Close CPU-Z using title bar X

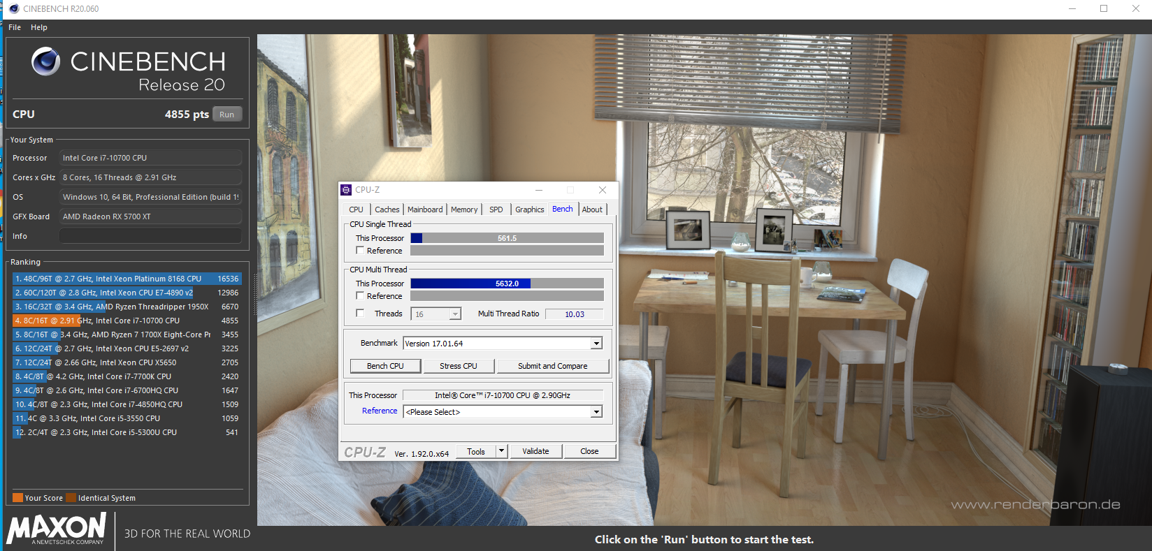603,190
